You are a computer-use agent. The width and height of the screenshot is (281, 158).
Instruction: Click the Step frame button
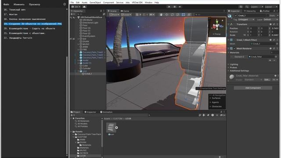[x=180, y=7]
